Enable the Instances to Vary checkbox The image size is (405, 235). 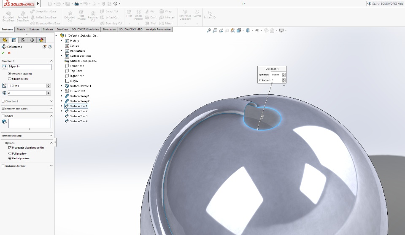click(3, 166)
